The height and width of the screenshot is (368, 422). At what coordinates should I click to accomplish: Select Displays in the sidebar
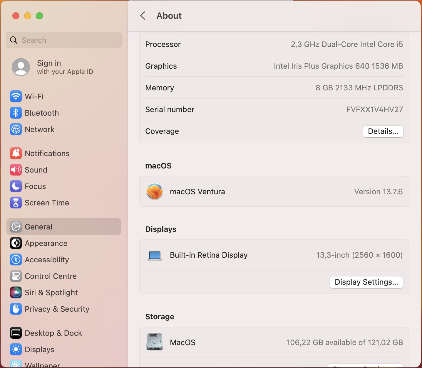click(x=16, y=349)
